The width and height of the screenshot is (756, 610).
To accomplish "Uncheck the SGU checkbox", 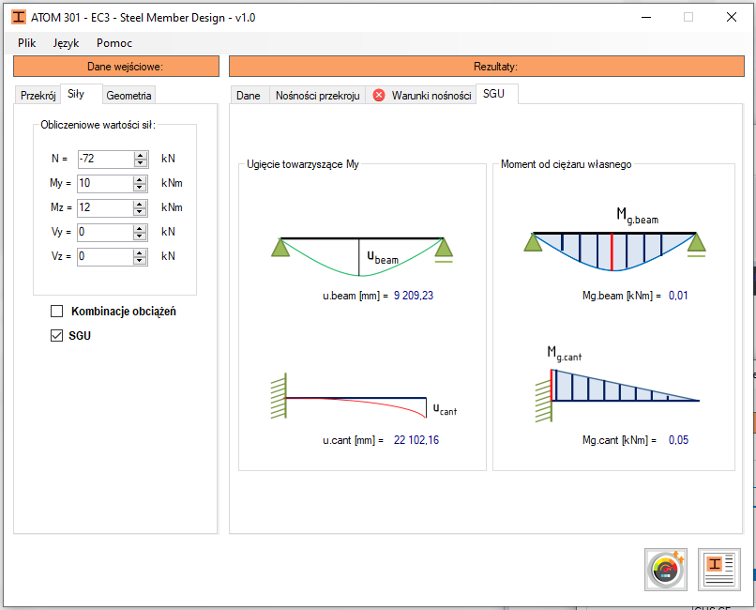I will coord(57,336).
